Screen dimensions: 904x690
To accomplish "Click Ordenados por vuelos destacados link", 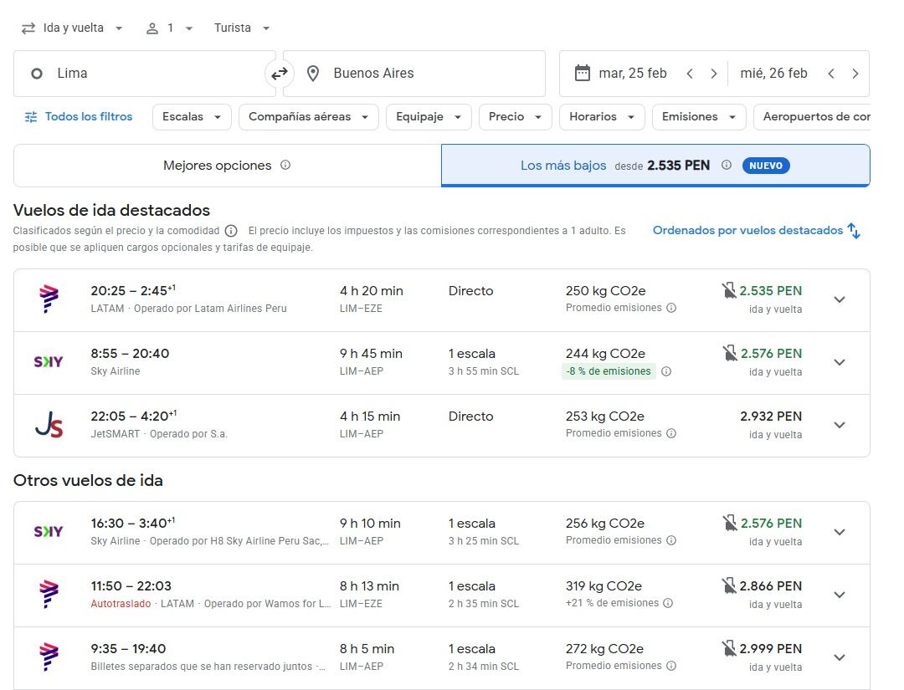I will [747, 230].
